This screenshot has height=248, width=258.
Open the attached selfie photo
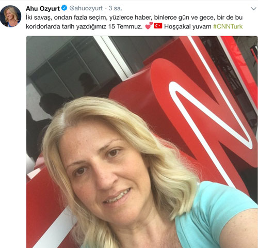[x=142, y=142]
